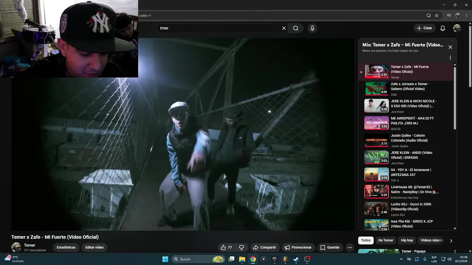Screen dimensions: 472x265
Task: Like the video with thumbs-up
Action: (x=226, y=247)
